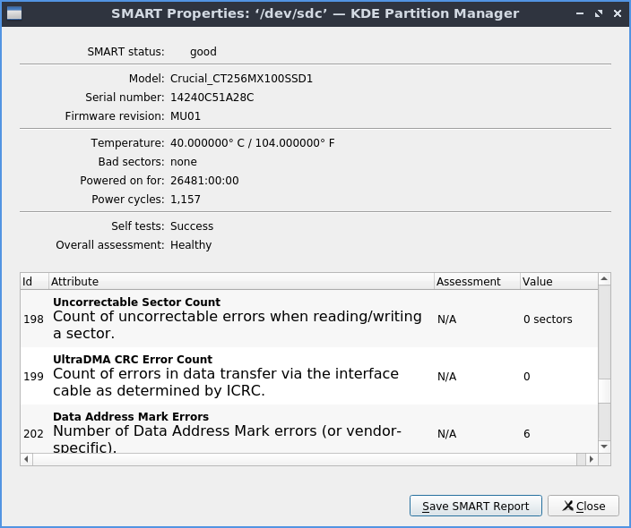The height and width of the screenshot is (528, 631).
Task: Click the Value column header
Action: (x=558, y=281)
